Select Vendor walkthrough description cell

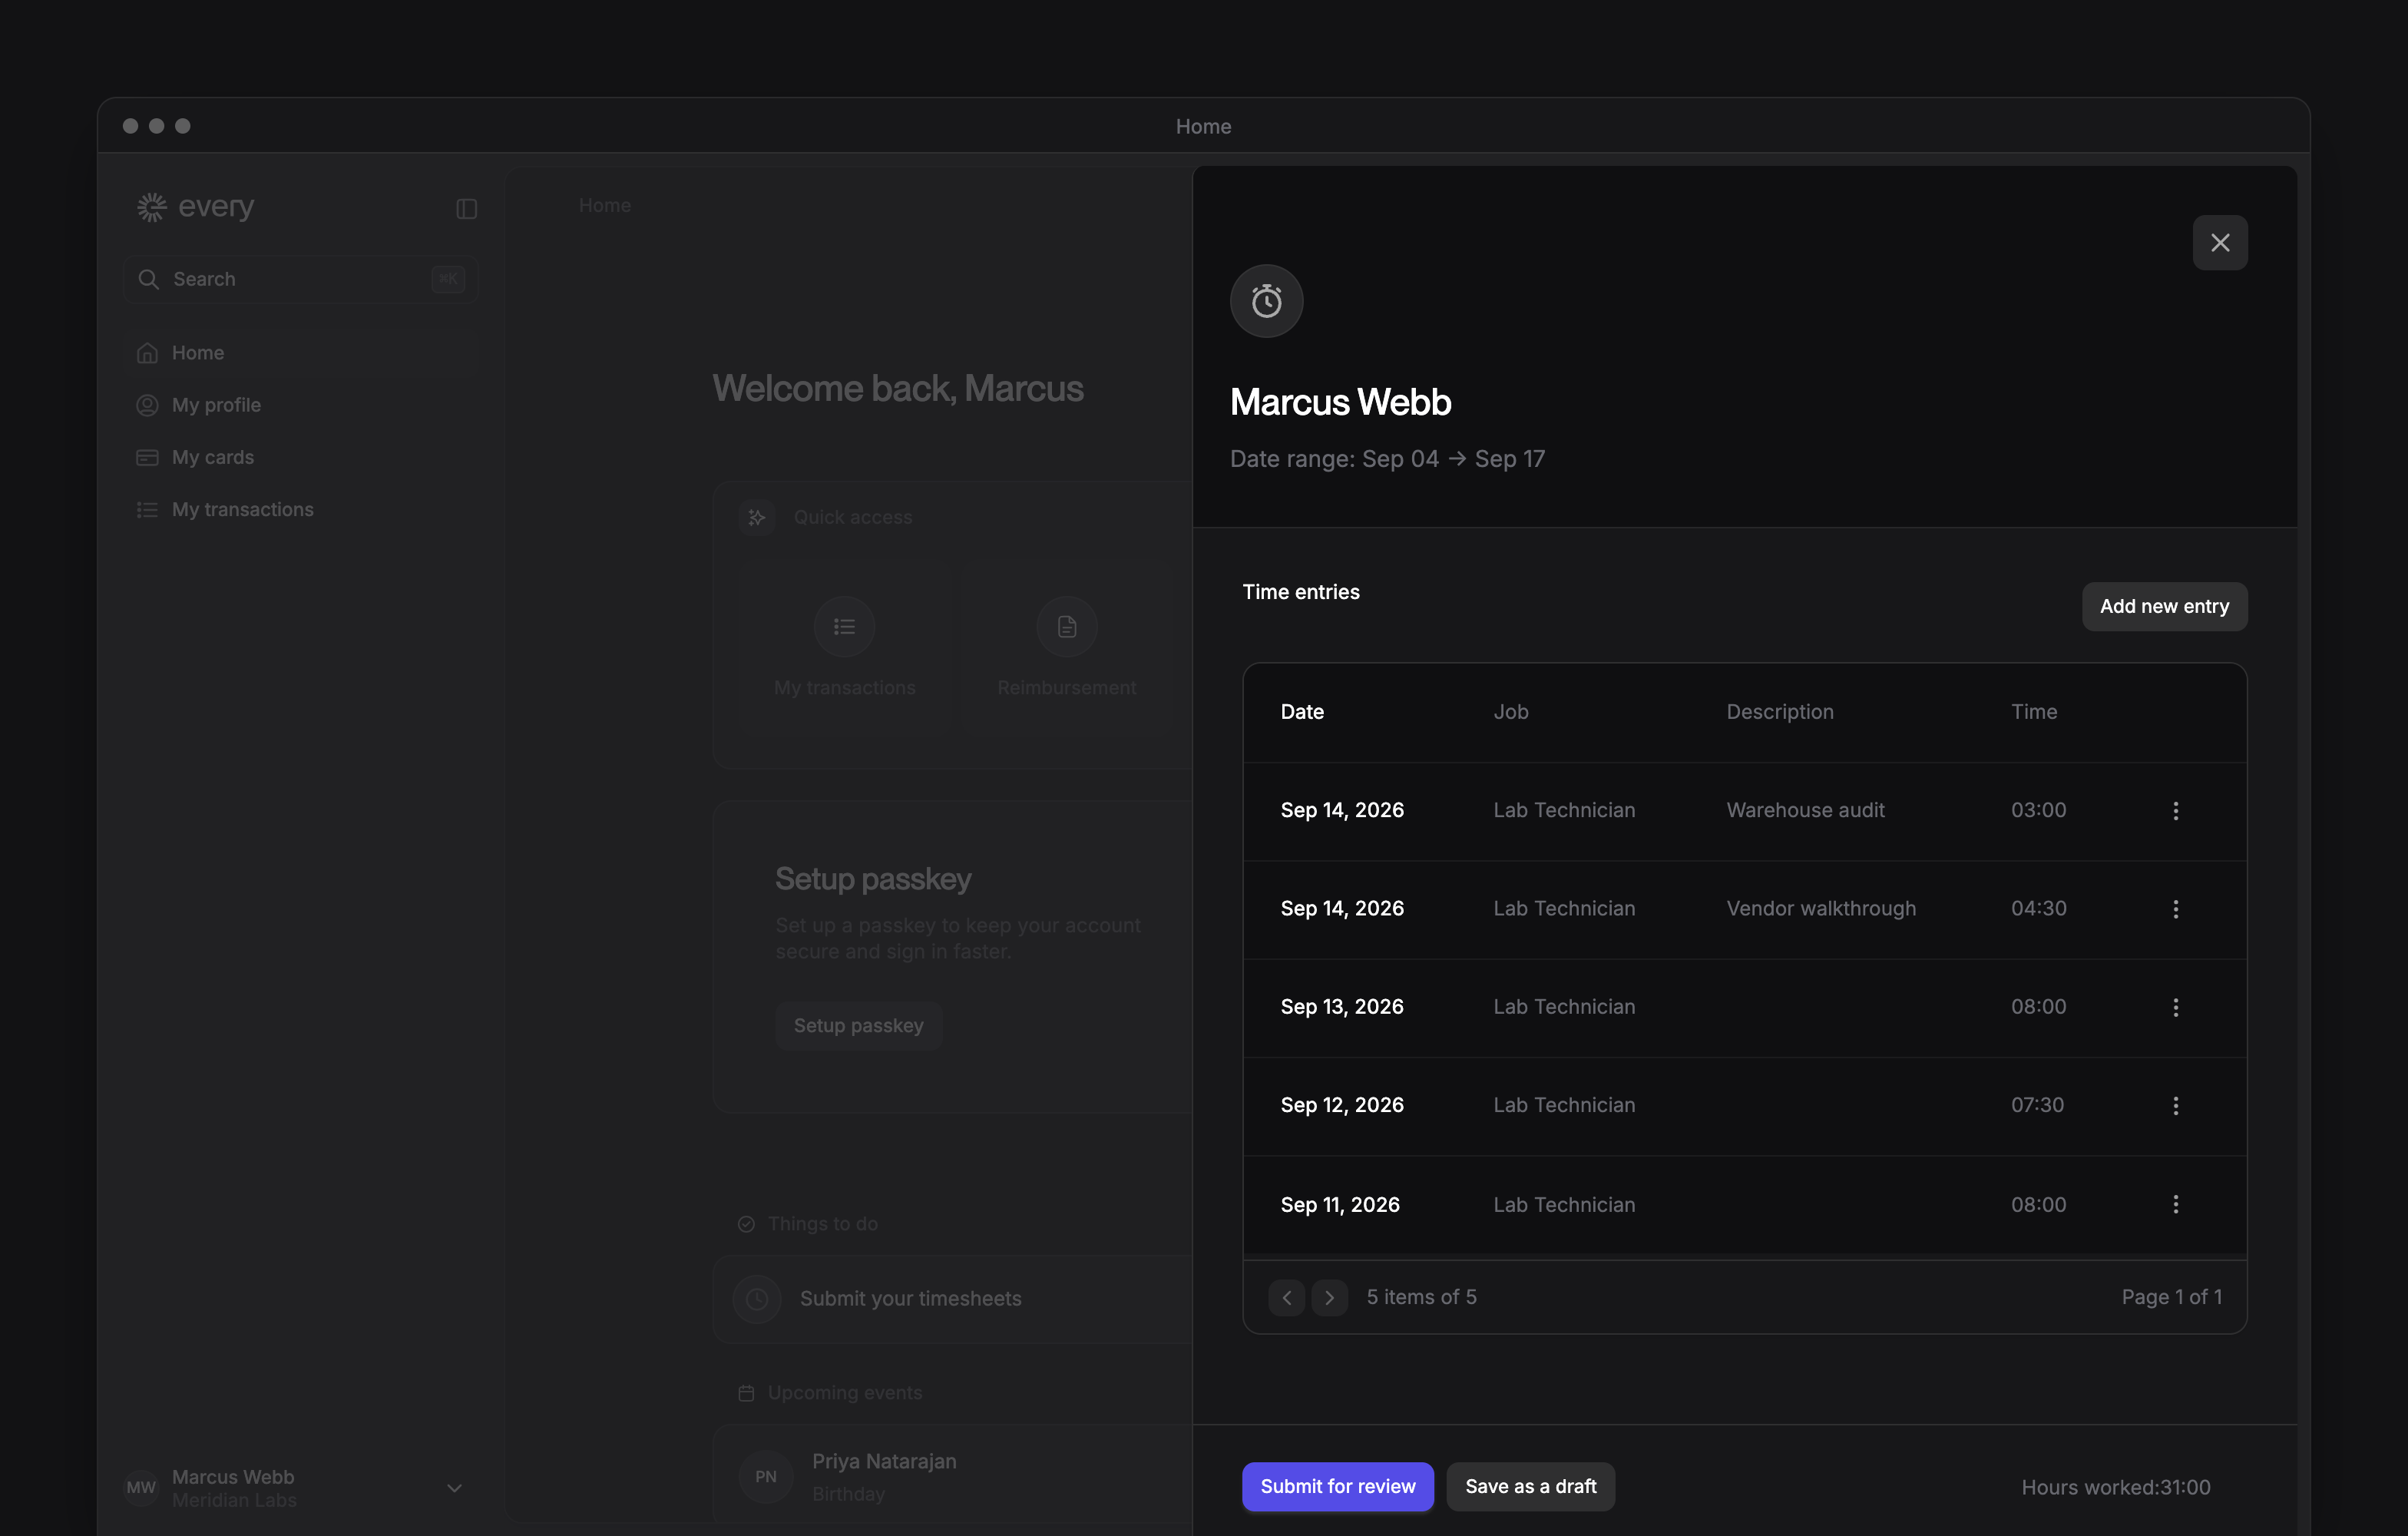1821,909
